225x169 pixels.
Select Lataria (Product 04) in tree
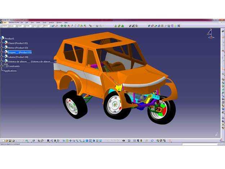point(18,57)
